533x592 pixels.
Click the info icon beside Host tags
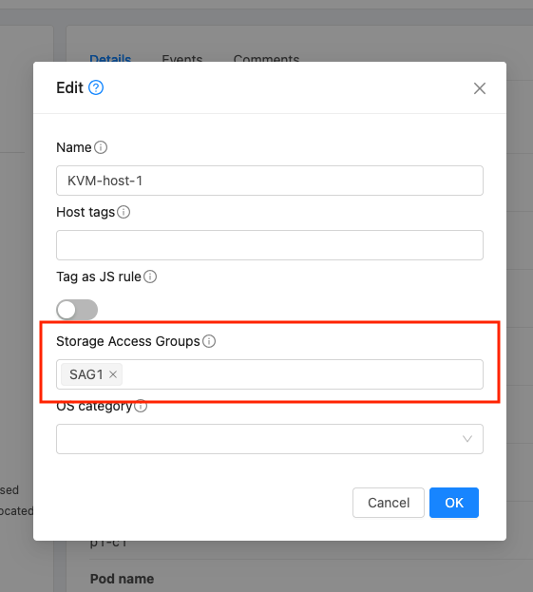pos(124,212)
